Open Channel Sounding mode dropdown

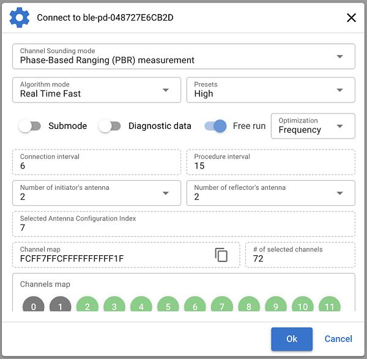click(183, 56)
